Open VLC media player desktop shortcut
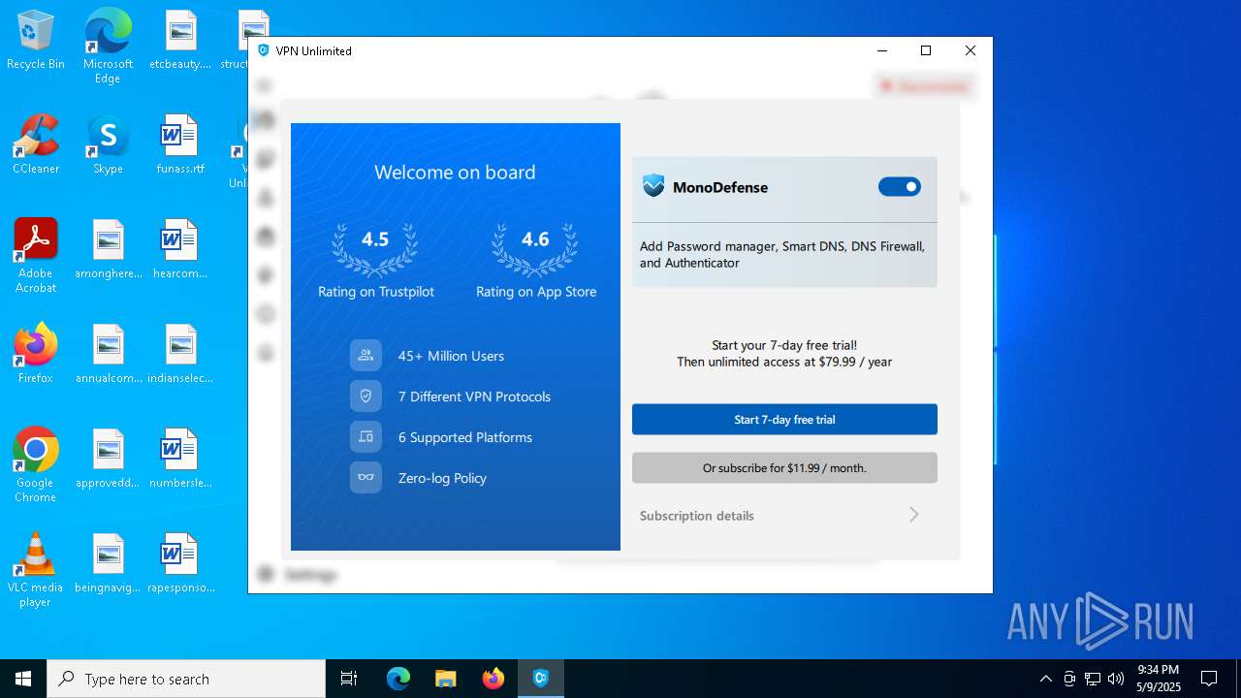 [36, 569]
